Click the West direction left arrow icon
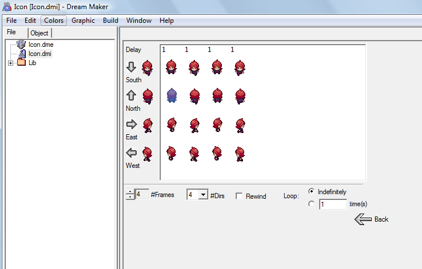 point(132,152)
